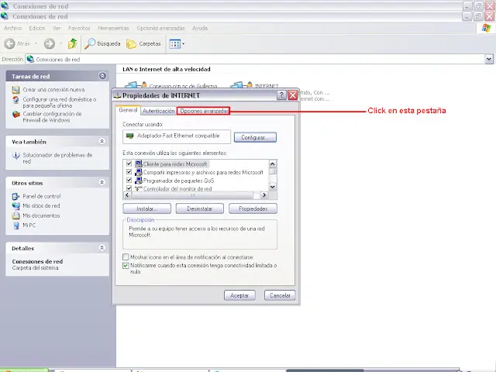Open Solucionador de problemas de red

point(57,158)
